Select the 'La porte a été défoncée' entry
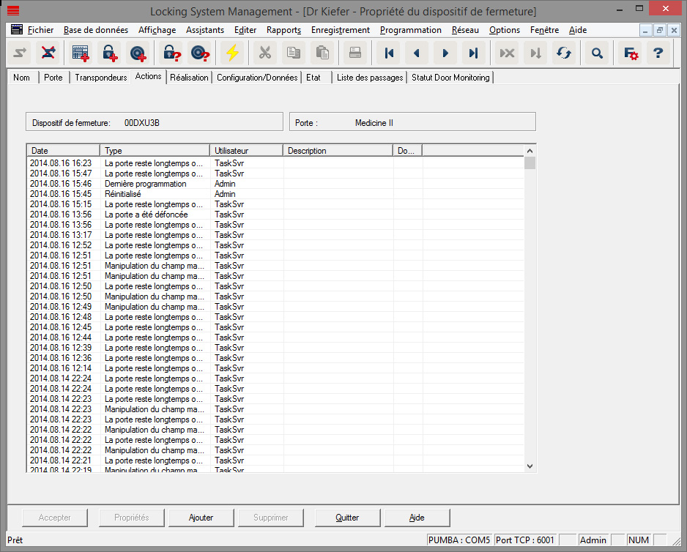This screenshot has width=687, height=552. pyautogui.click(x=146, y=215)
